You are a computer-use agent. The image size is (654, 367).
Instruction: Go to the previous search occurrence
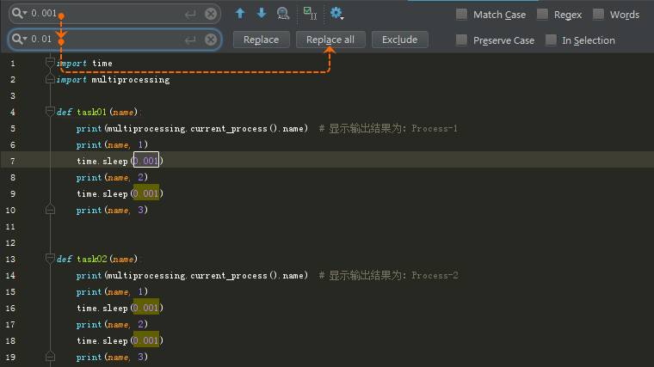pos(240,14)
